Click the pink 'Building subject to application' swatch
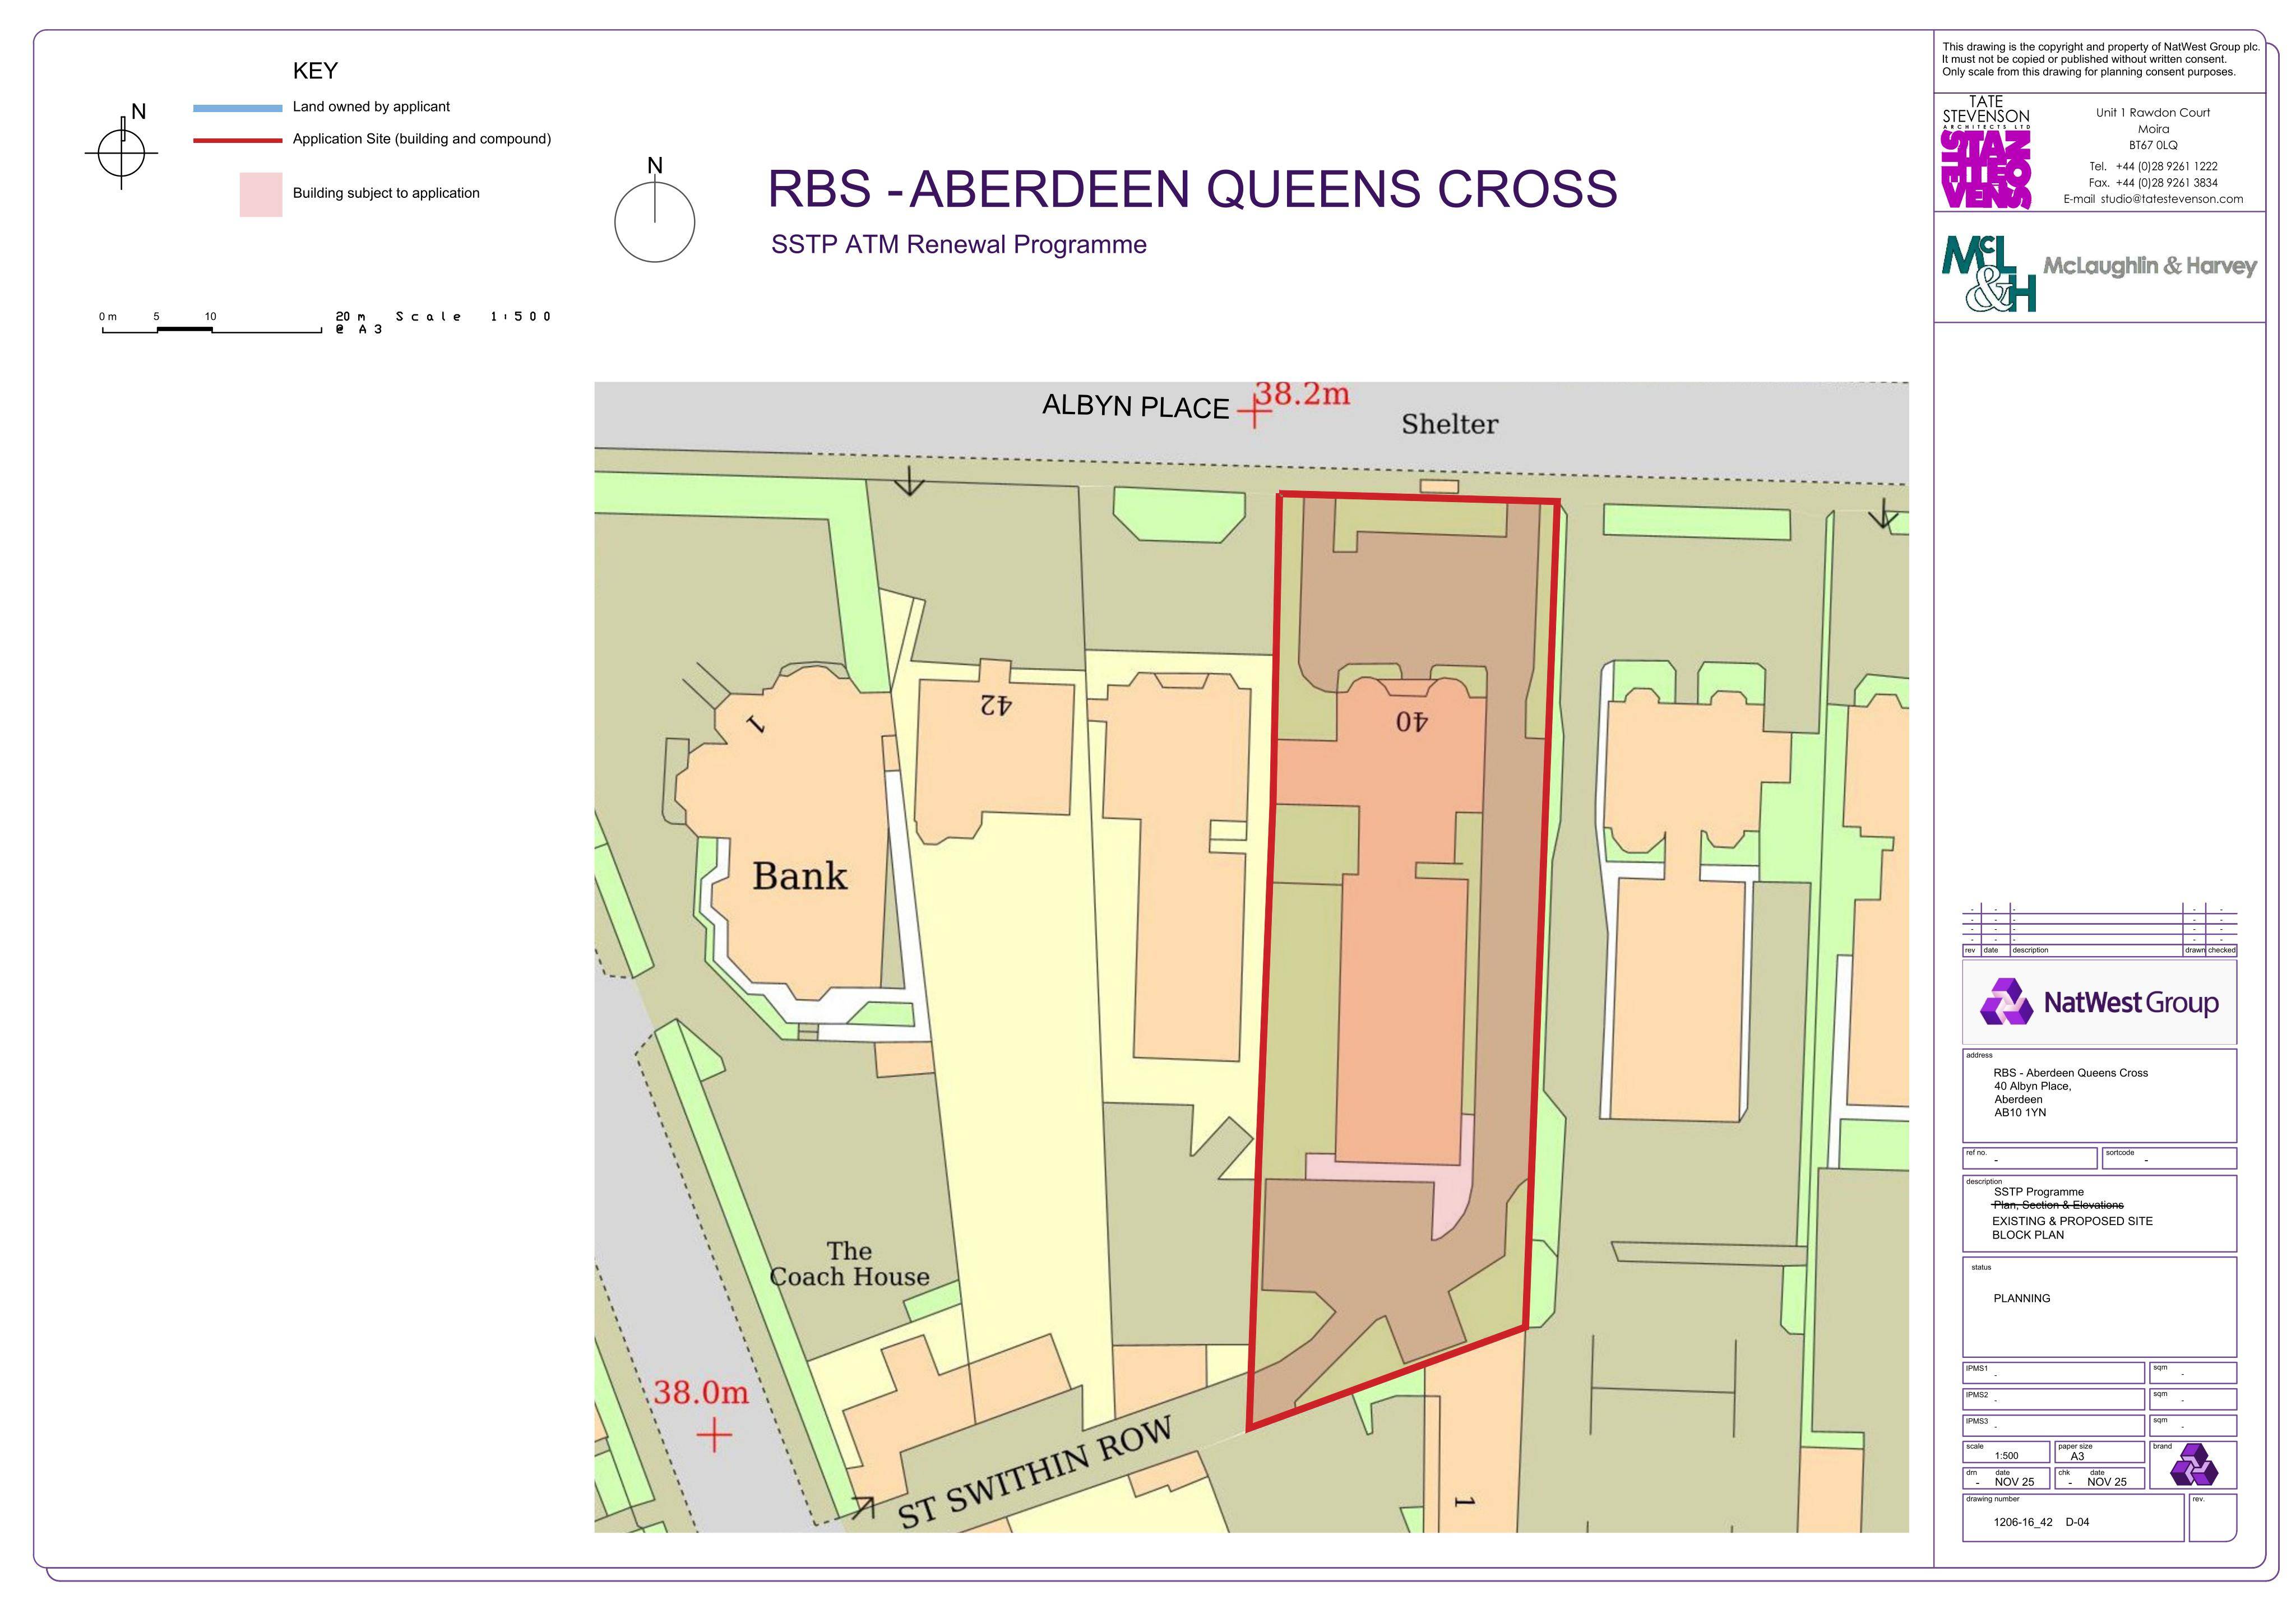The height and width of the screenshot is (1623, 2296). 261,194
